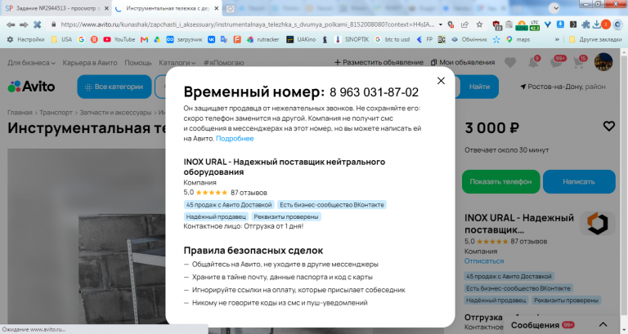This screenshot has height=334, width=628.
Task: Open browser extensions puzzle icon
Action: point(585,24)
